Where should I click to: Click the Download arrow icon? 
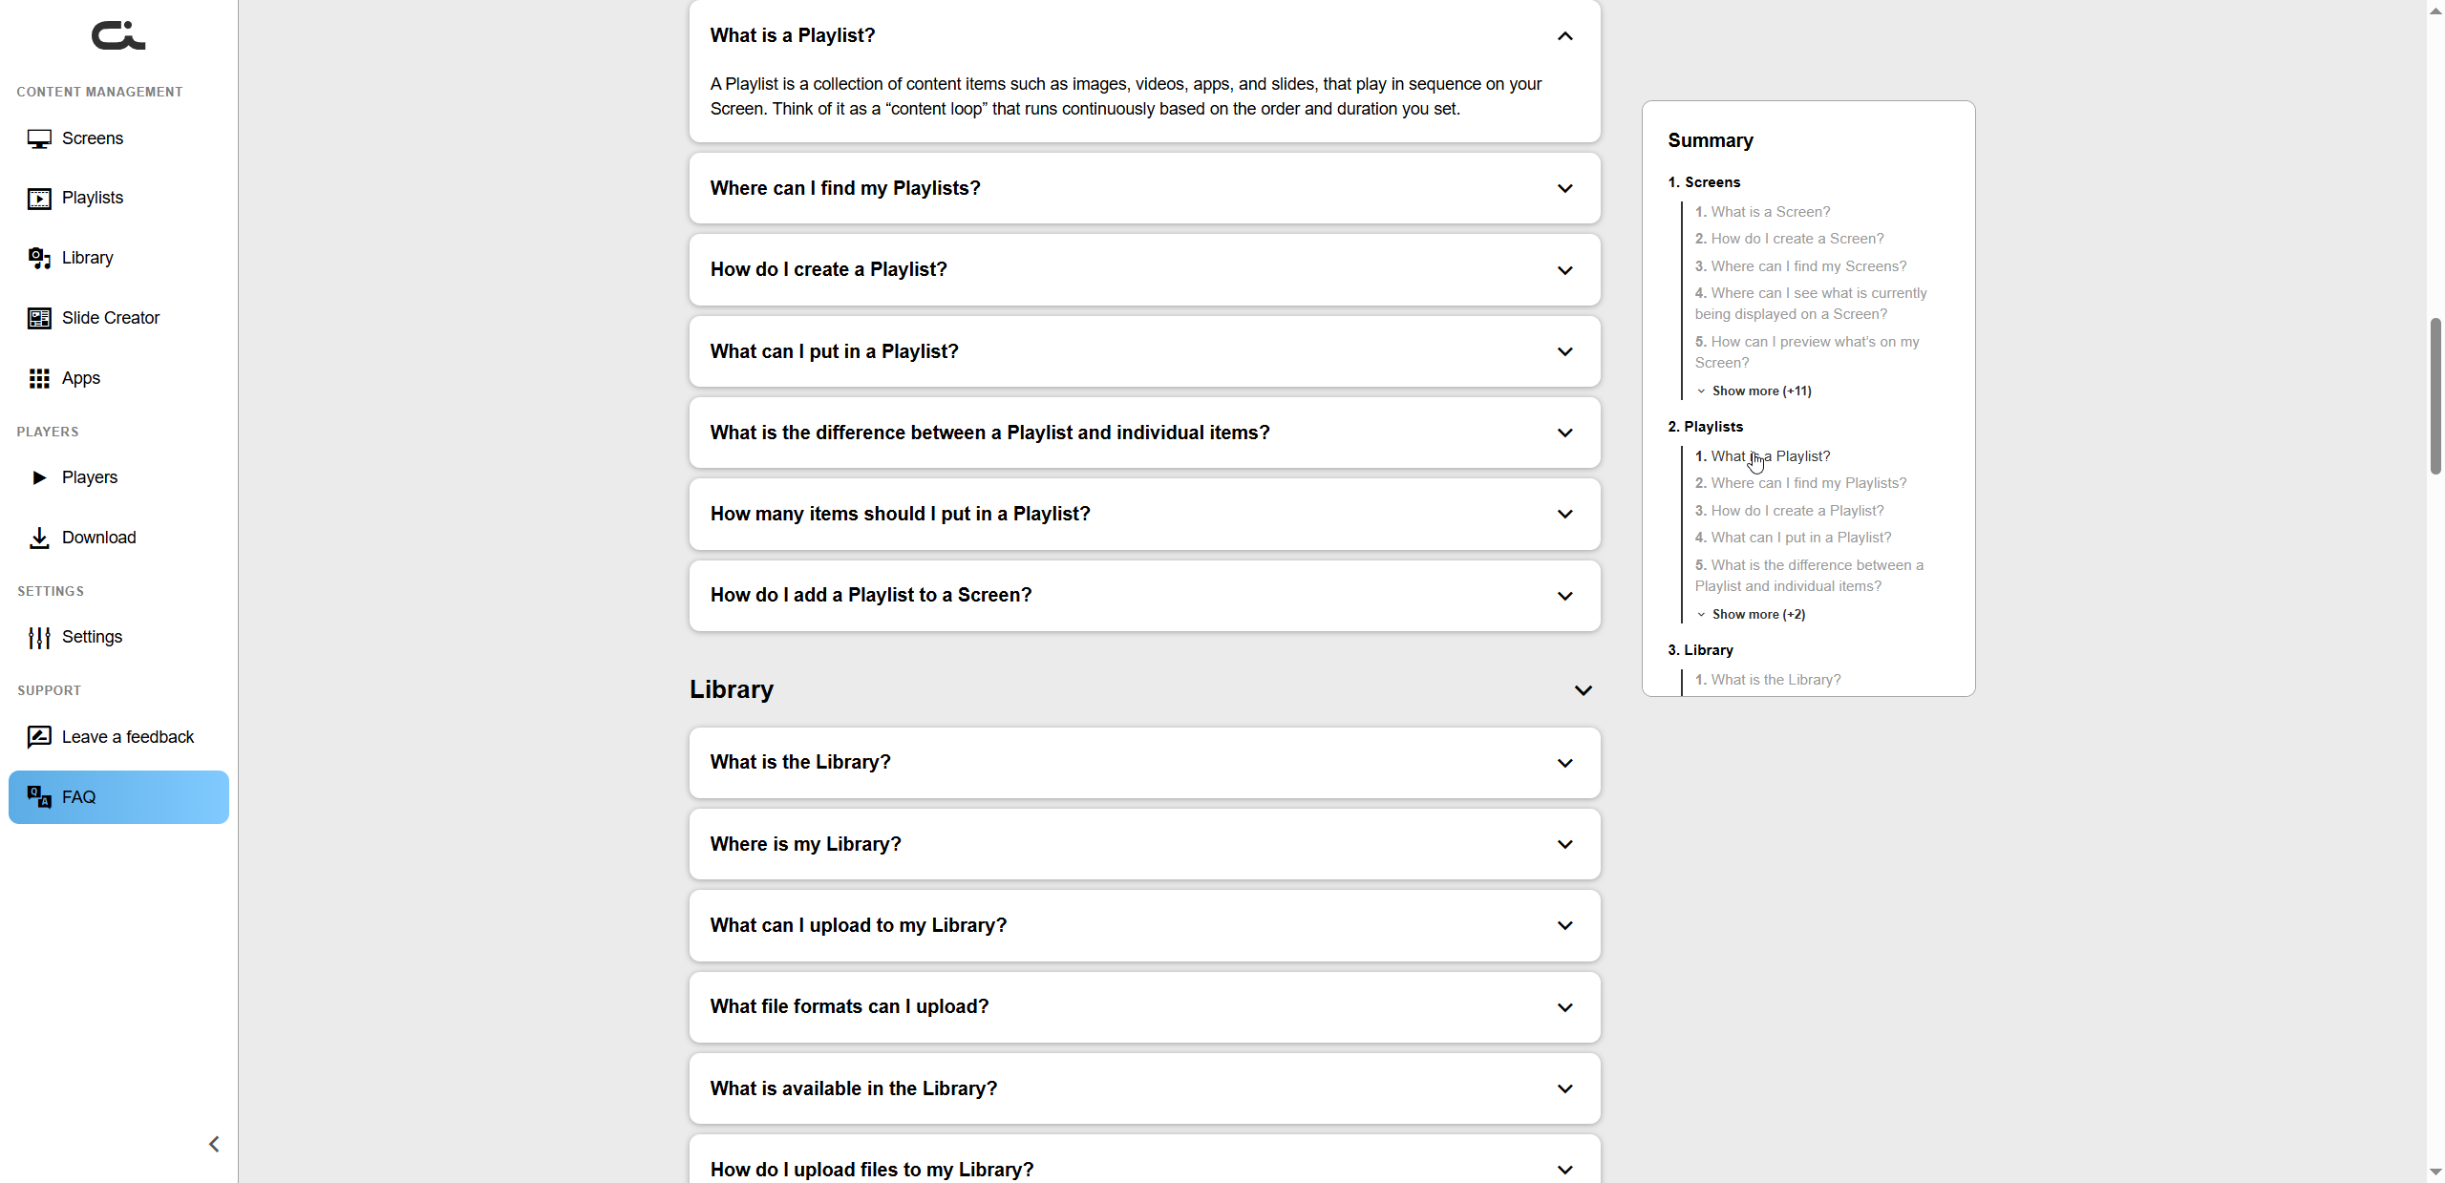[x=39, y=539]
